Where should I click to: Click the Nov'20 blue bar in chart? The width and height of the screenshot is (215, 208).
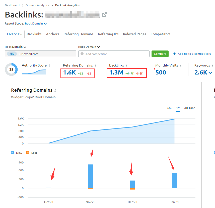(x=90, y=176)
